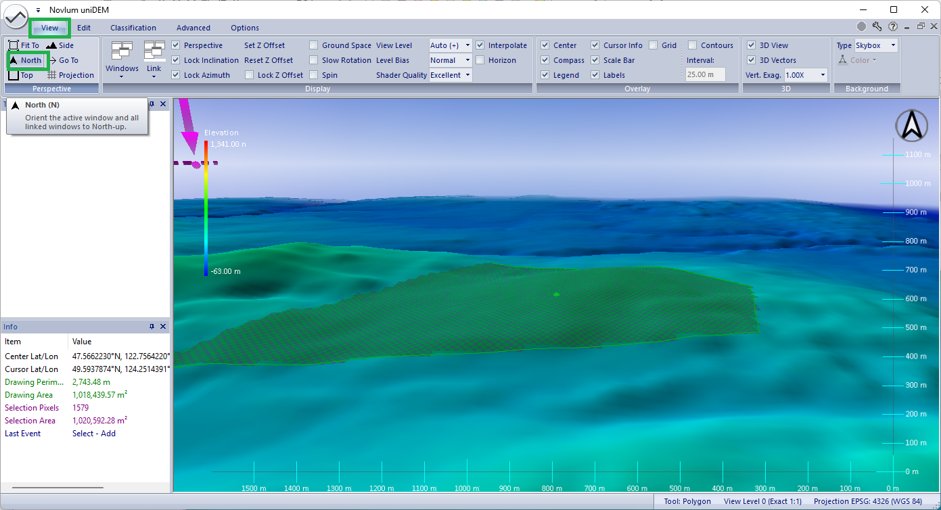Enable the Contours overlay

[x=693, y=45]
